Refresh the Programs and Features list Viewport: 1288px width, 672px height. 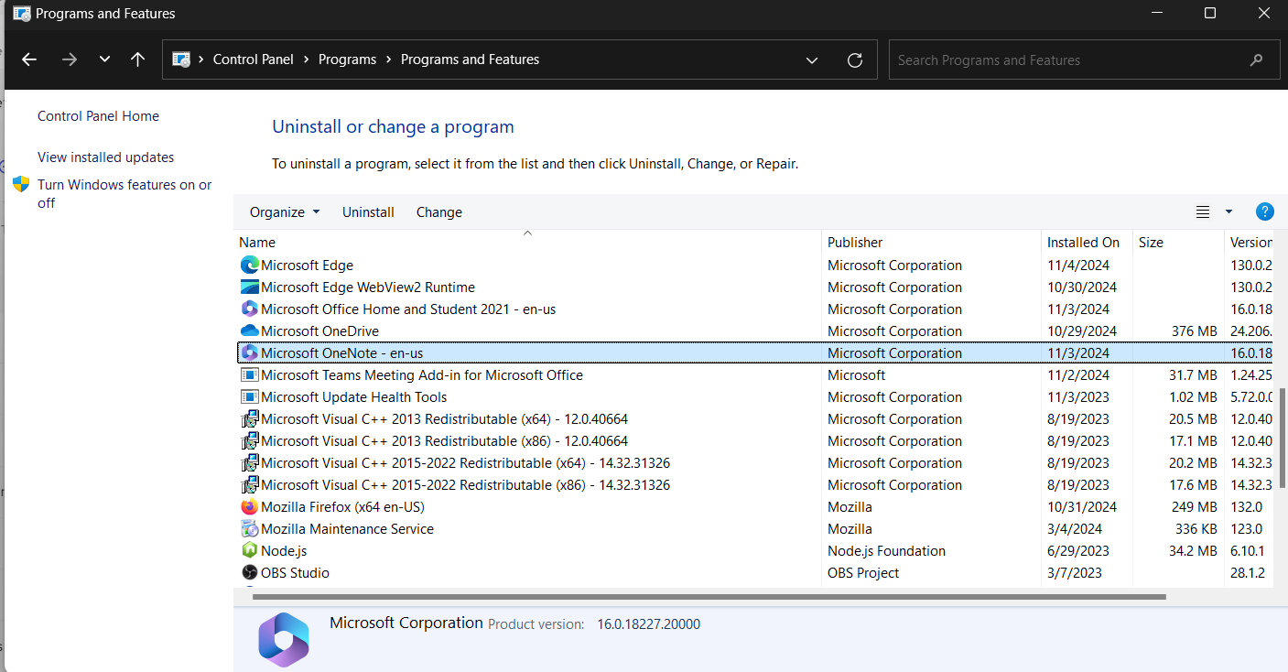pyautogui.click(x=855, y=60)
